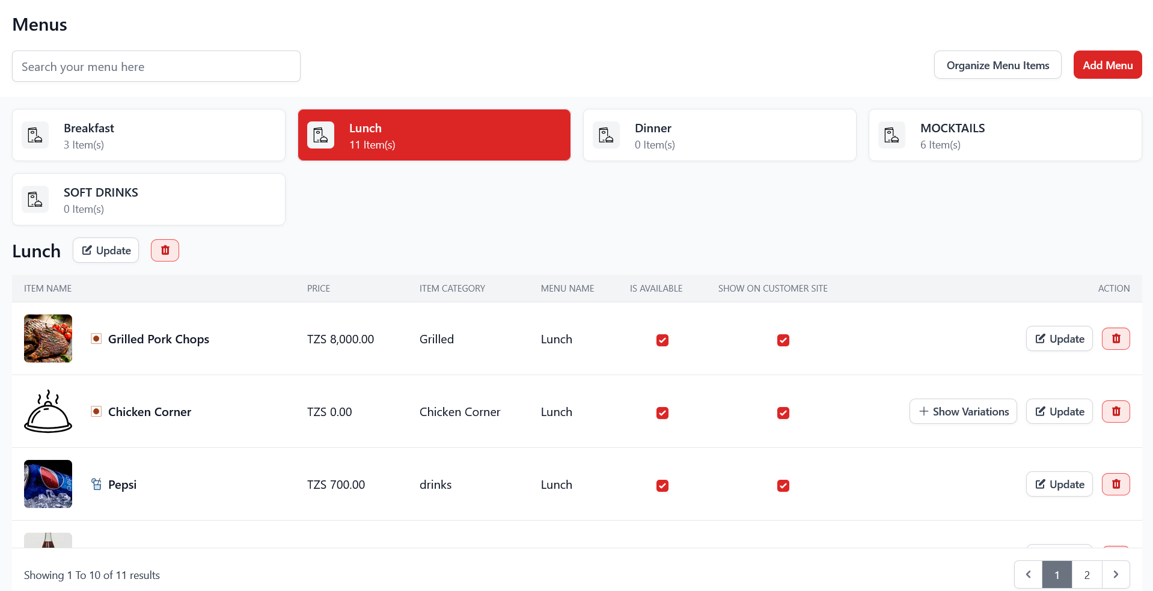Delete the Lunch menu with trash icon

pos(165,250)
